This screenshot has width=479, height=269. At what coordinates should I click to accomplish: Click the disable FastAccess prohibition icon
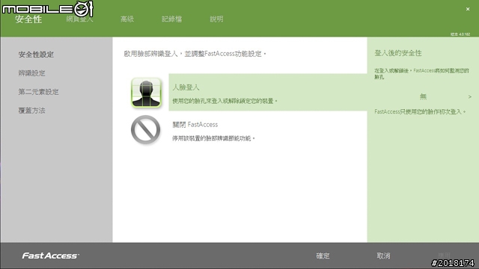(146, 129)
